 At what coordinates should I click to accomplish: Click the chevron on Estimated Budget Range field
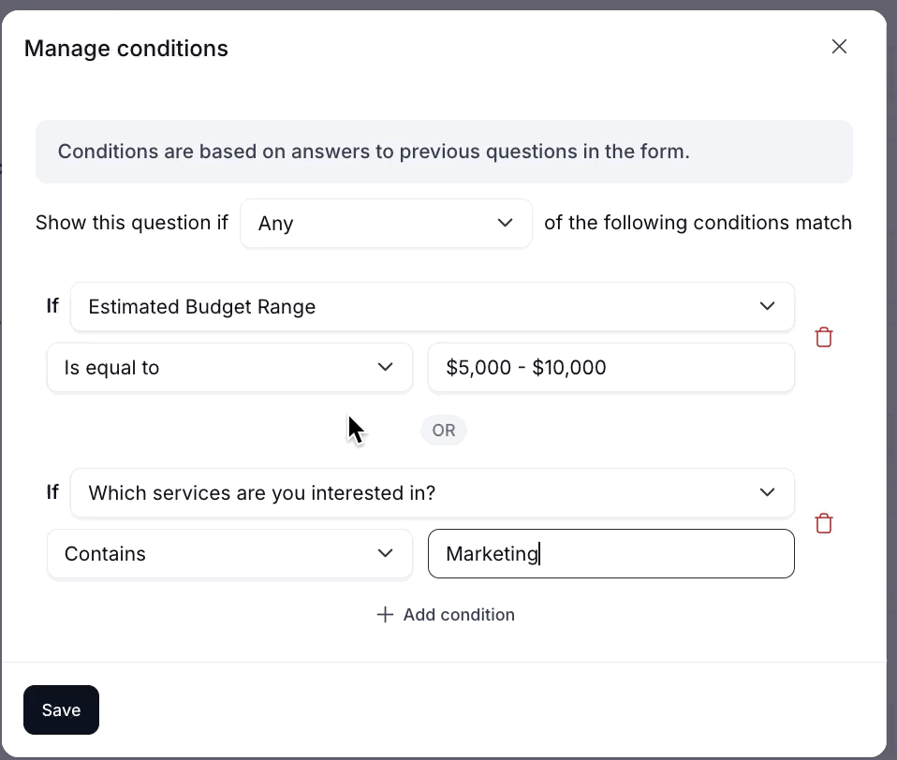click(x=768, y=306)
